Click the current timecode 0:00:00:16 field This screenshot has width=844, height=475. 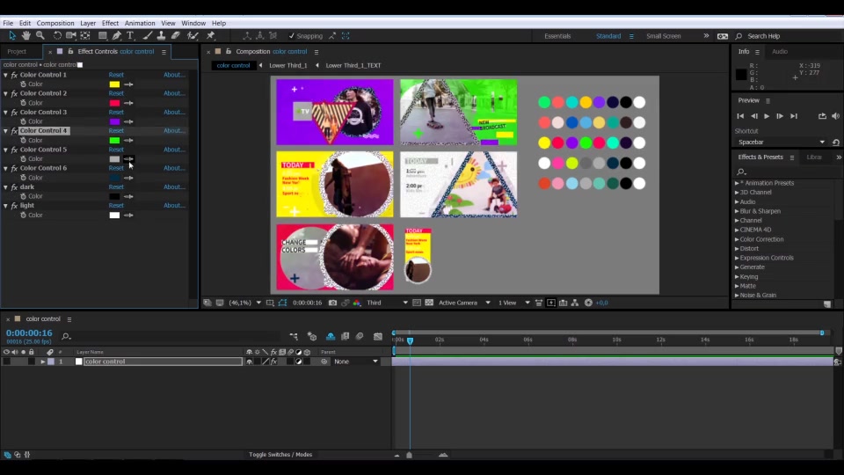(29, 332)
